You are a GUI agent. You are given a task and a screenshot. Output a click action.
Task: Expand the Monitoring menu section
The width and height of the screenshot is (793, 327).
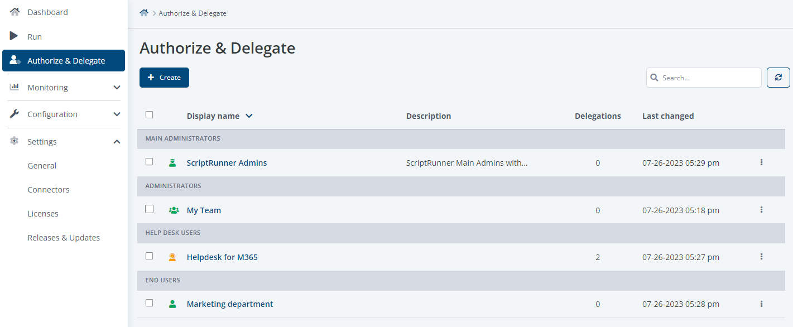pyautogui.click(x=117, y=88)
